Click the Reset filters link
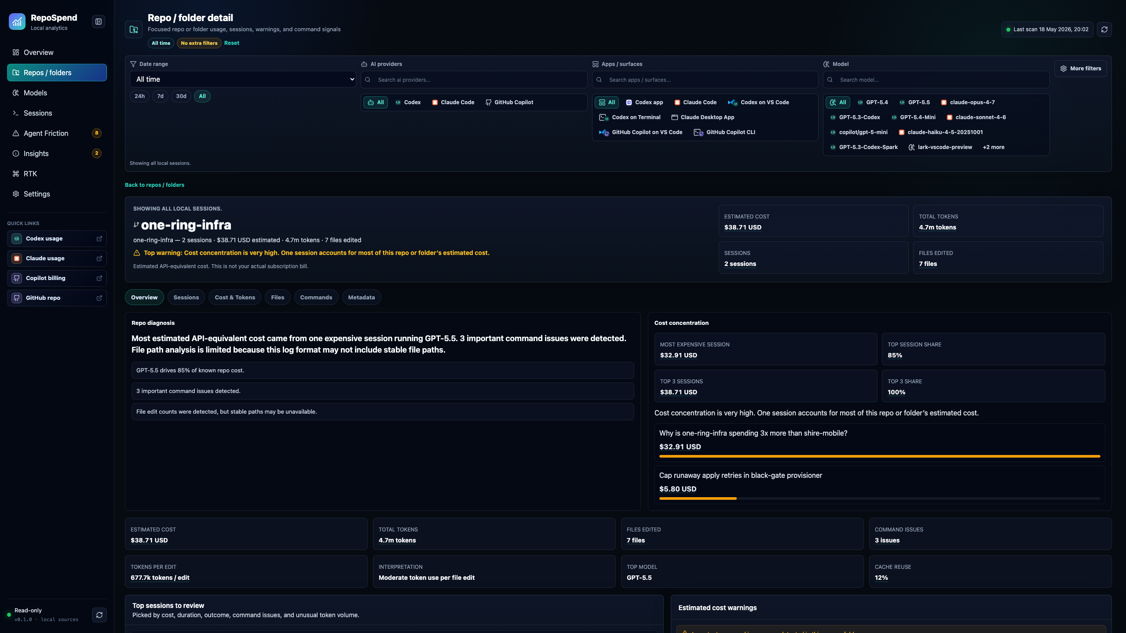 [232, 43]
